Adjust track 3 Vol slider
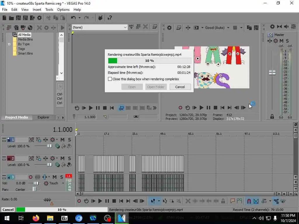Image resolution: width=299 pixels, height=224 pixels. tap(36, 183)
